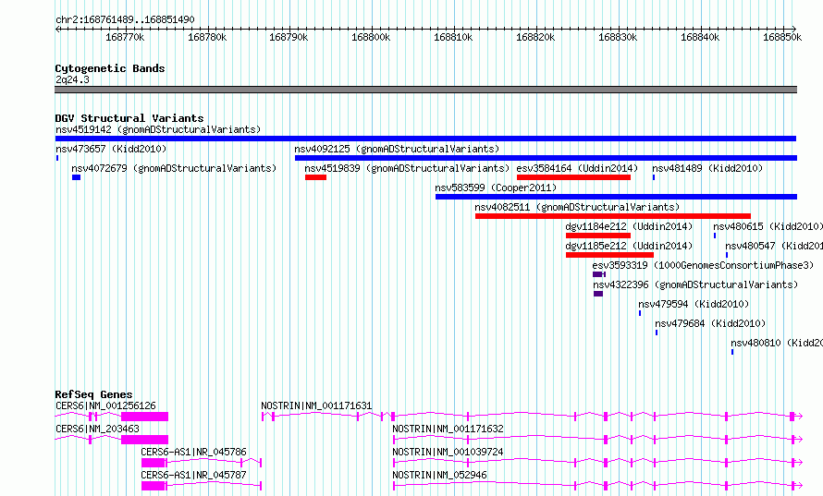Click the 168840k ruler tick label

[x=700, y=37]
